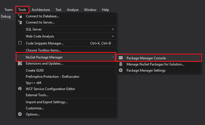205x125 pixels.
Task: Click the Package Manager Settings gear icon
Action: (x=121, y=70)
